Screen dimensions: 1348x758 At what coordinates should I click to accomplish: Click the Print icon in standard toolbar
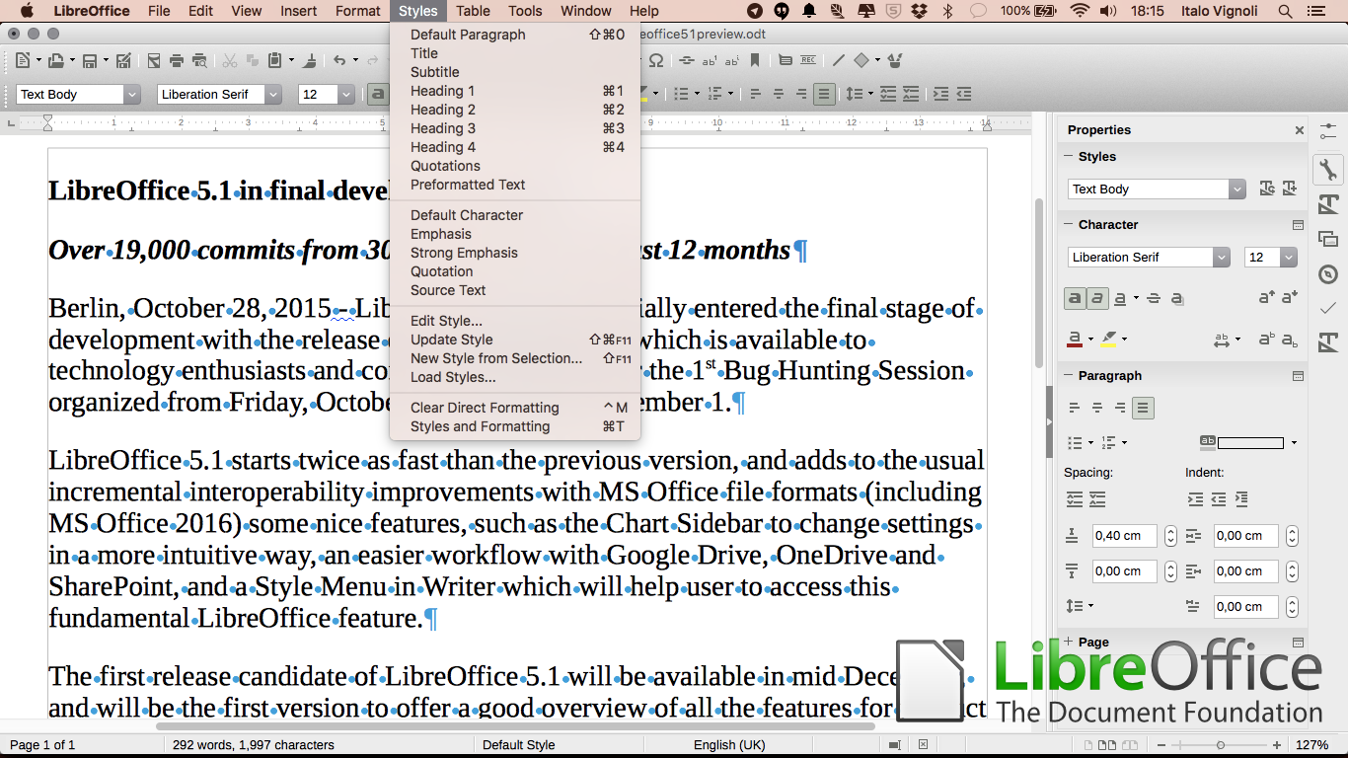pos(177,60)
